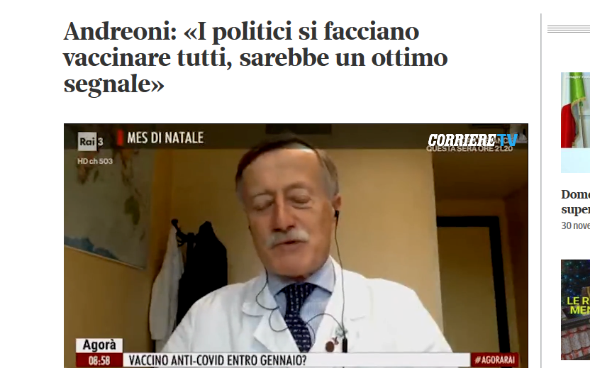The image size is (590, 368).
Task: Click the '30 nove' date in the sidebar
Action: pyautogui.click(x=575, y=225)
